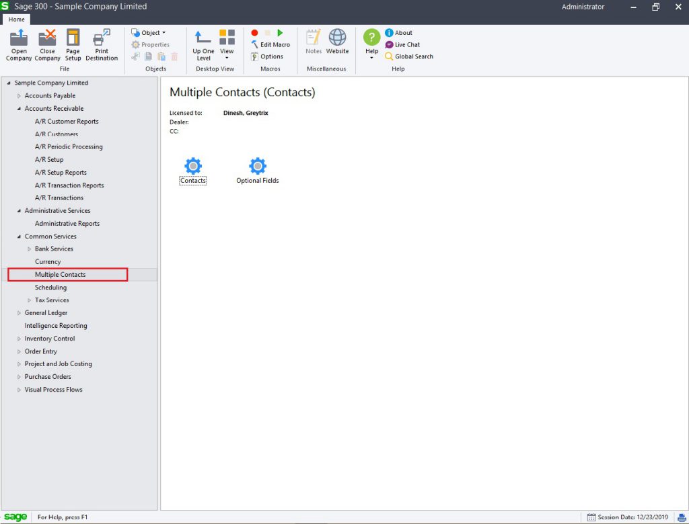Expand the Accounts Payable tree node
Image resolution: width=689 pixels, height=524 pixels.
pyautogui.click(x=19, y=95)
